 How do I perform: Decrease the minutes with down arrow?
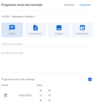pos(50,100)
